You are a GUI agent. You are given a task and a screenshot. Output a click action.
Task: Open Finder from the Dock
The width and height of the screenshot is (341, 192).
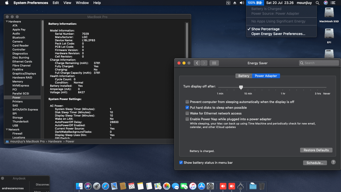tap(79, 186)
